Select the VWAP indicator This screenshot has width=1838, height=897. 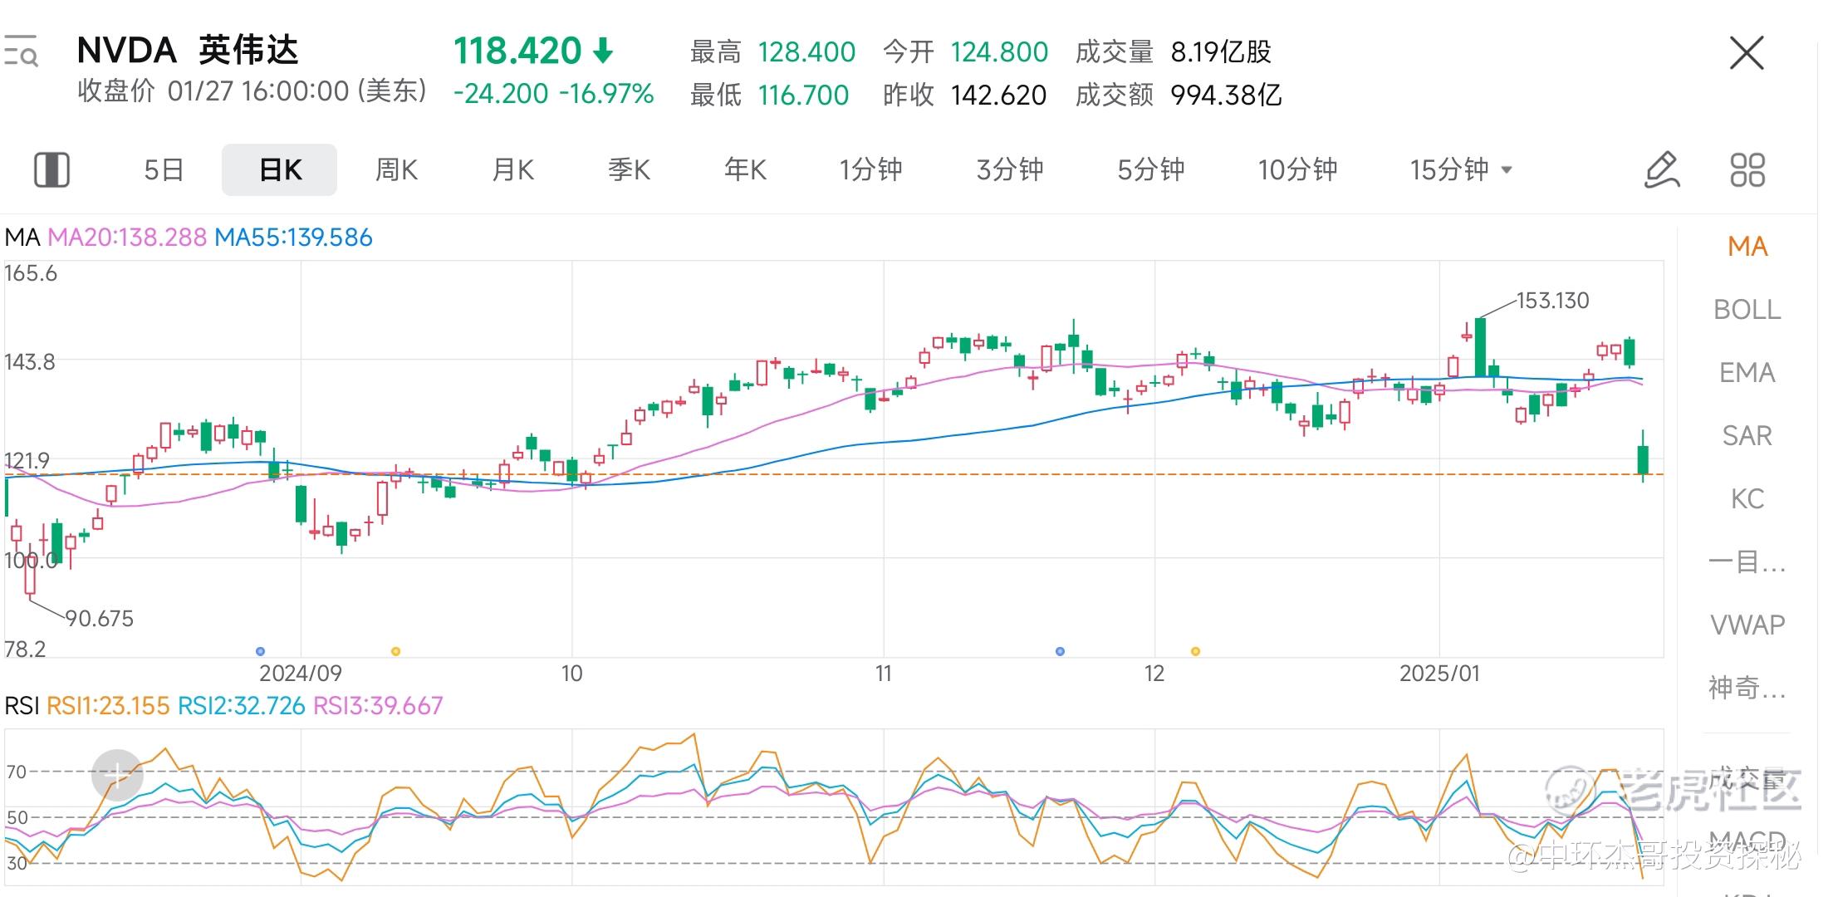(x=1747, y=625)
